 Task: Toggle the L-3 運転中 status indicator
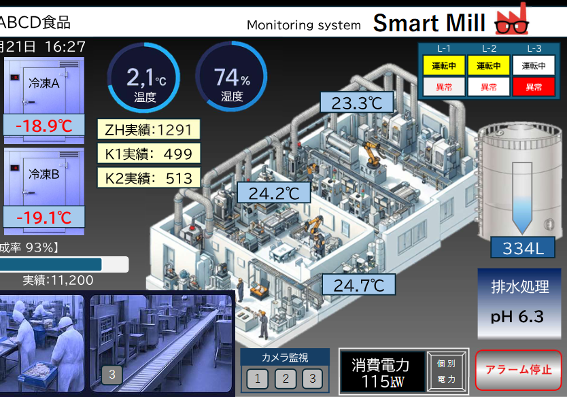pyautogui.click(x=533, y=65)
